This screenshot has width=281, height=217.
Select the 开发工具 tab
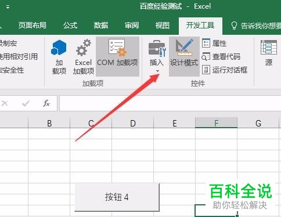pos(200,26)
